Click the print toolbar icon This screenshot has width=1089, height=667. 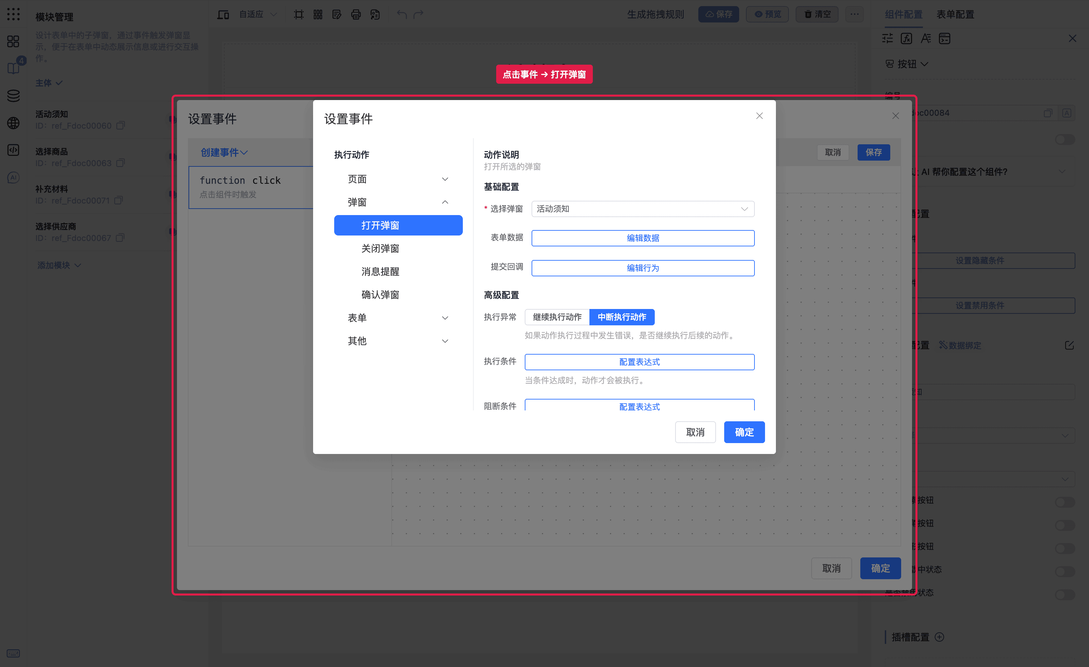click(x=356, y=15)
